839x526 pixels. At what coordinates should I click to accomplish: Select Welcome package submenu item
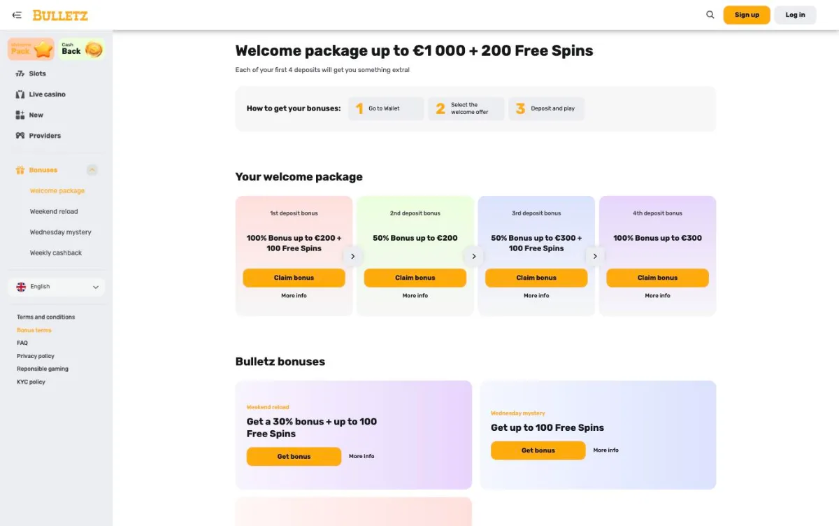[x=57, y=191]
